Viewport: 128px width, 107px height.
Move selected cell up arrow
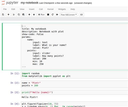point(29,15)
